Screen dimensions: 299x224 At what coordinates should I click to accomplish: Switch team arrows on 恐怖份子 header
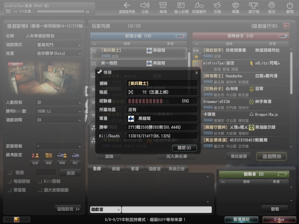pyautogui.click(x=282, y=36)
